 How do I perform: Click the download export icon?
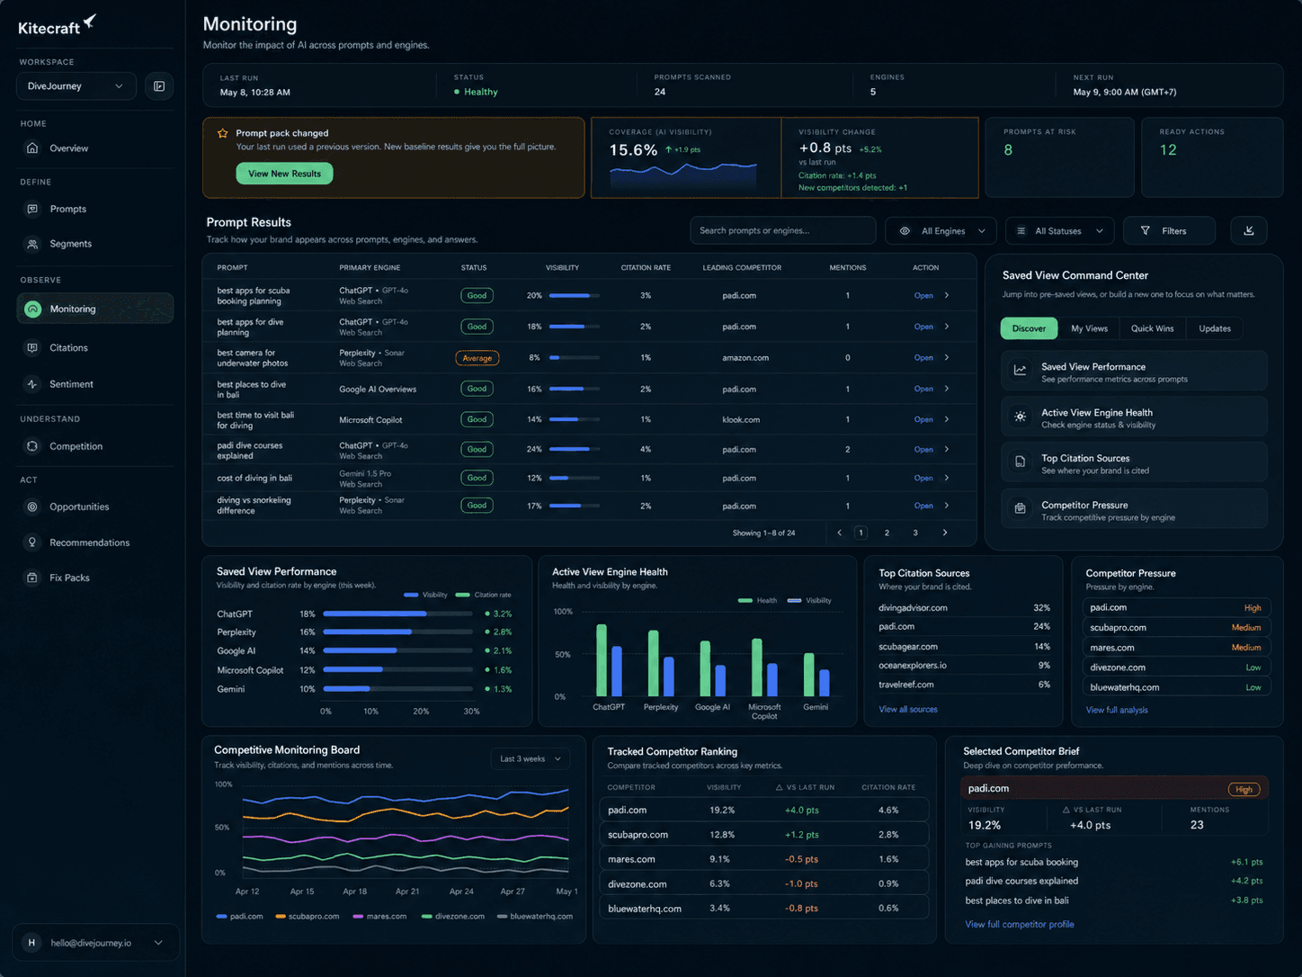(x=1249, y=230)
